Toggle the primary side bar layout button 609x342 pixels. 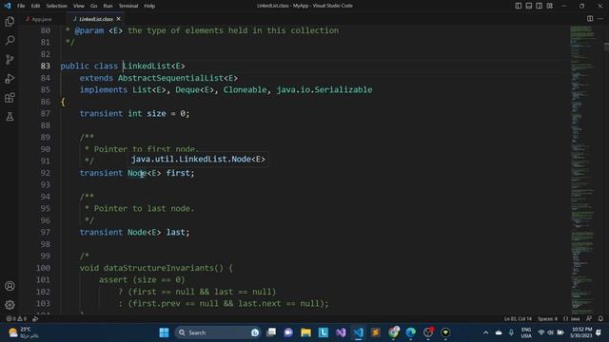coord(518,6)
